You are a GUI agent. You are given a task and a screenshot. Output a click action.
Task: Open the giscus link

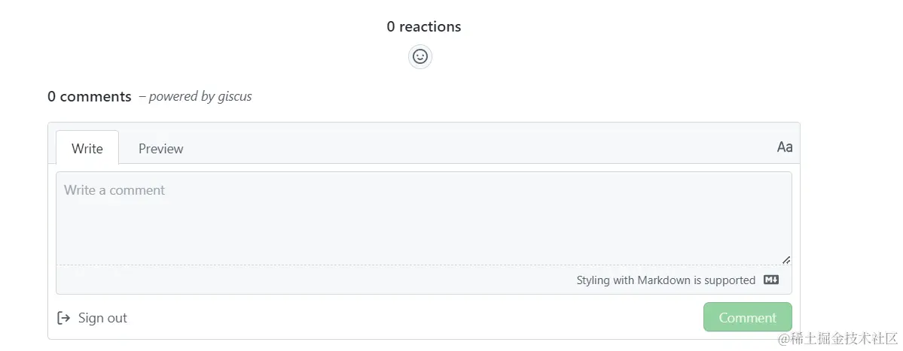tap(234, 96)
